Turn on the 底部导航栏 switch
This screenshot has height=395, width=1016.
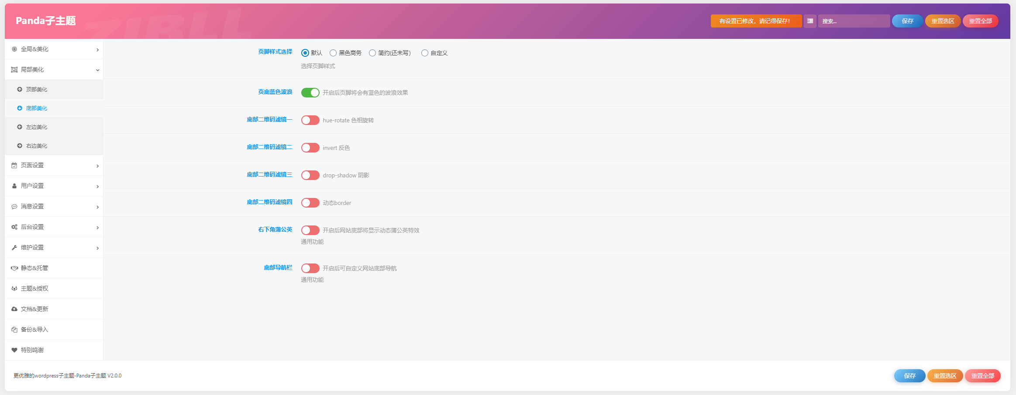tap(310, 268)
